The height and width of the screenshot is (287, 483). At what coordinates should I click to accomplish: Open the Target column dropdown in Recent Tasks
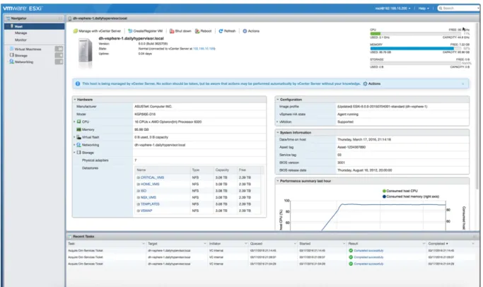(205, 244)
